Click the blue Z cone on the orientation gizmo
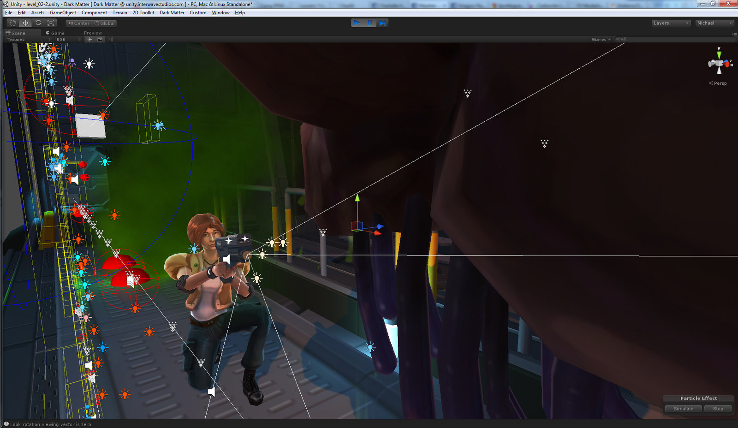Viewport: 738px width, 428px height. coord(726,61)
